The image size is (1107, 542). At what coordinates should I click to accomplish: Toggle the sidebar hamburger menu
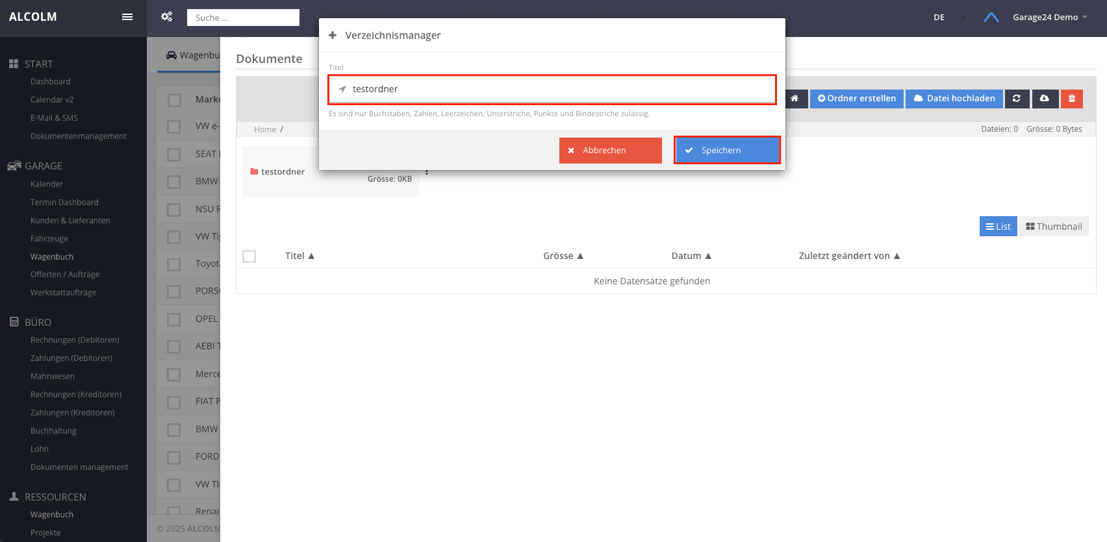(127, 17)
